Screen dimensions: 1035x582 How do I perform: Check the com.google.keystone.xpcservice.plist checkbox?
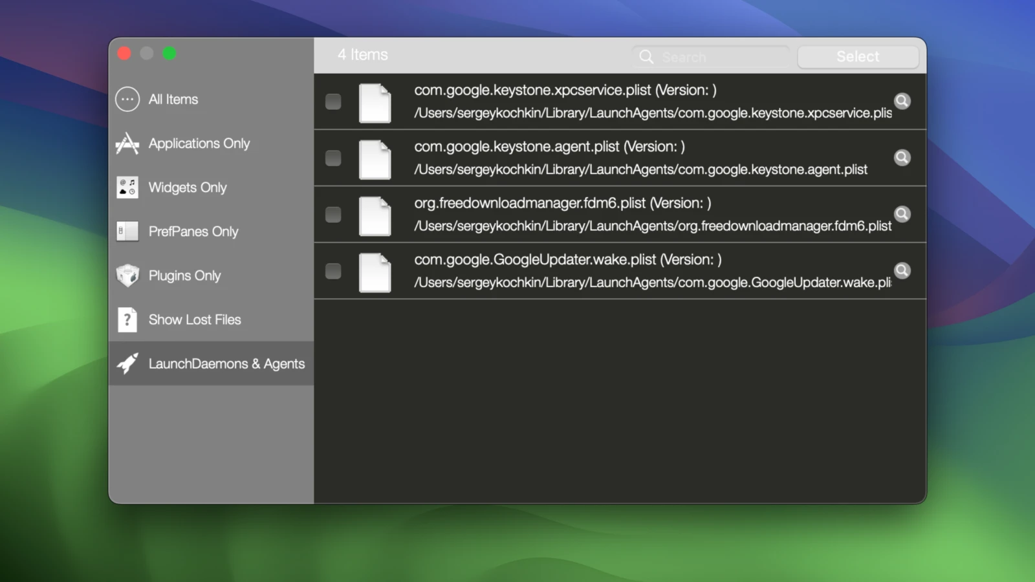(333, 102)
